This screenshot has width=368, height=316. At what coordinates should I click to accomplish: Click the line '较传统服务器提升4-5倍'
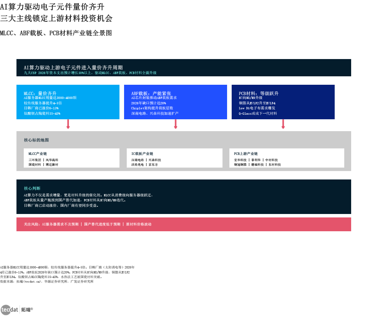(43, 103)
